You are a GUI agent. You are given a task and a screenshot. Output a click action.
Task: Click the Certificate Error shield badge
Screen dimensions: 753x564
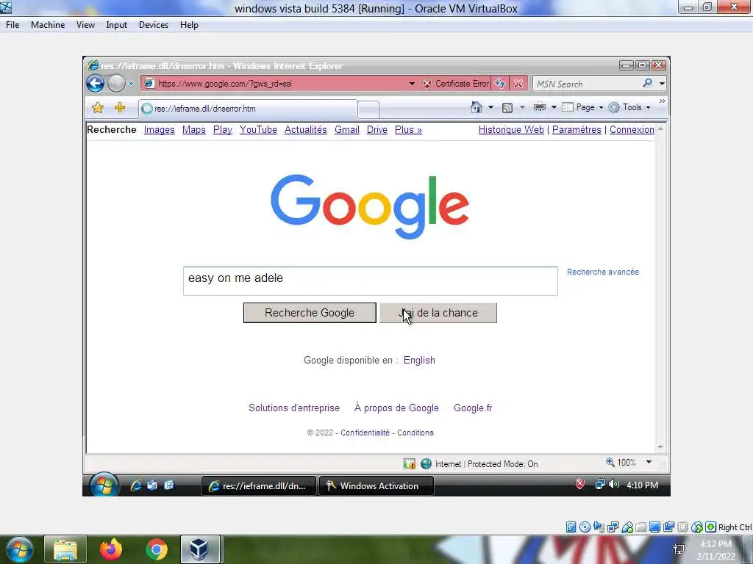click(455, 84)
